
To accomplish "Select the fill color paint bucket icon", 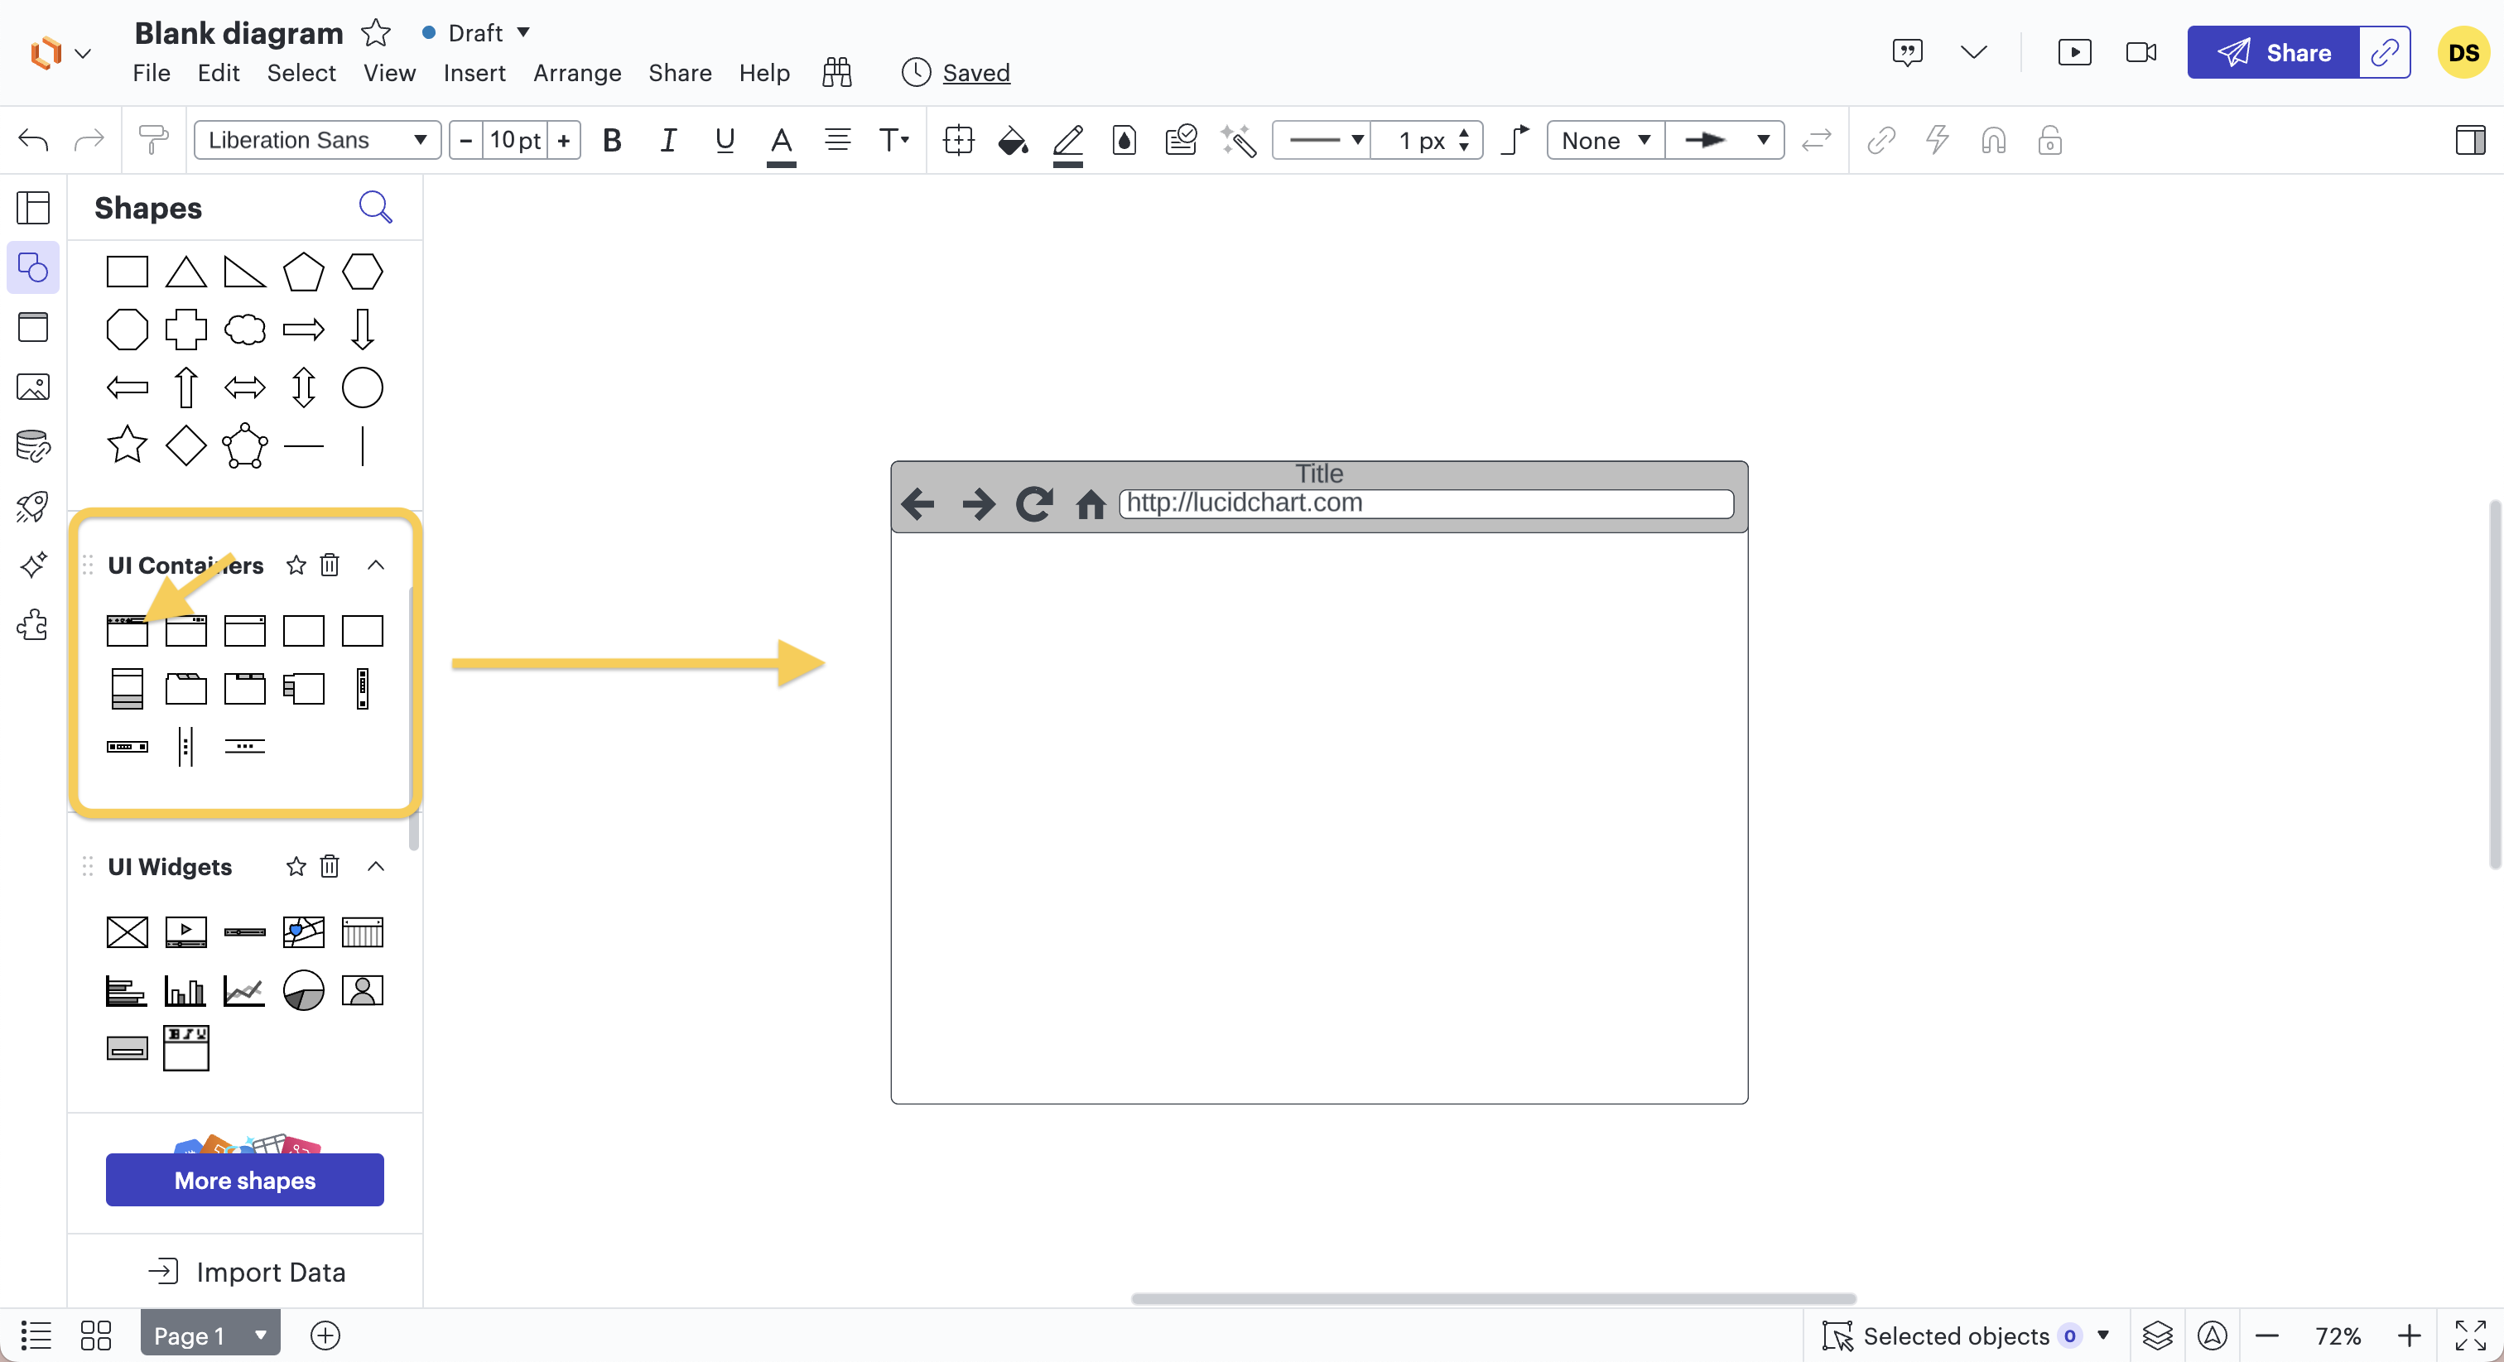I will point(1013,141).
